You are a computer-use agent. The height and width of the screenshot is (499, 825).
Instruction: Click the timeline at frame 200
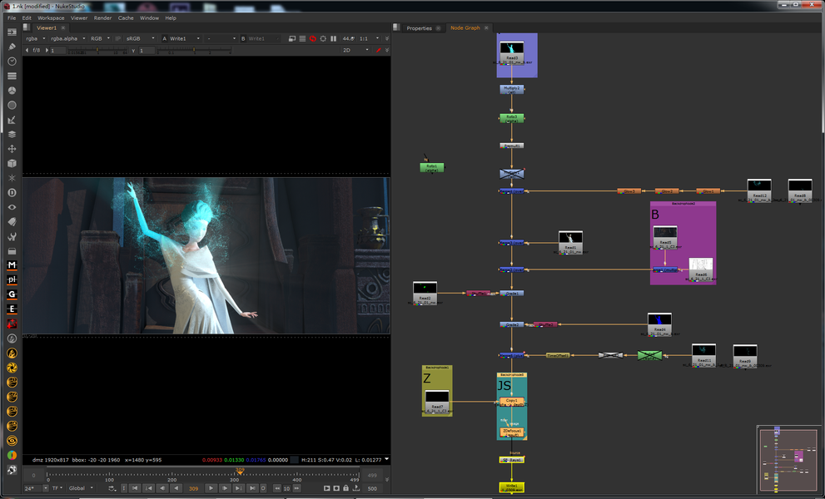tap(172, 476)
